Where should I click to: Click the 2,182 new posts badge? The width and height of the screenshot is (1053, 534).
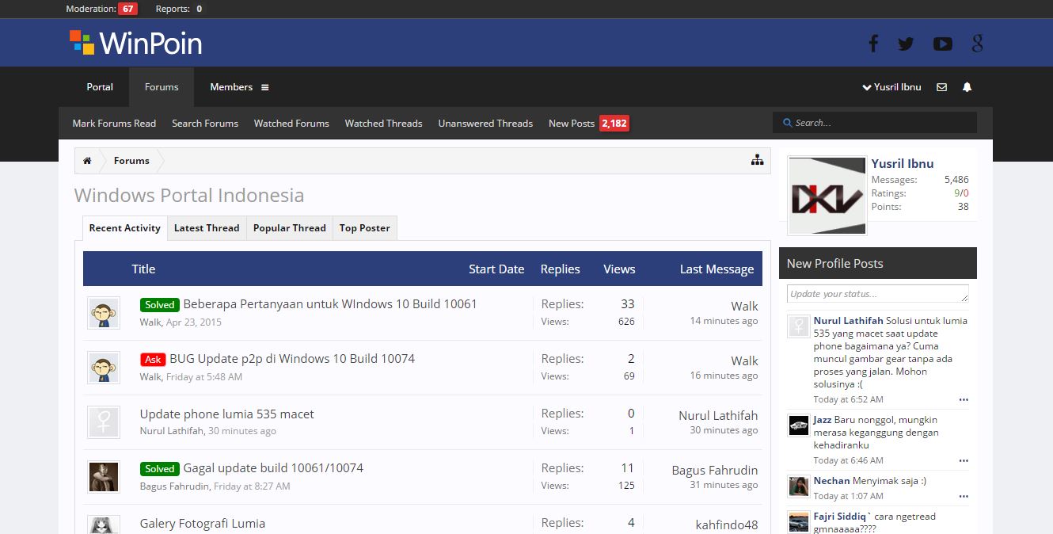click(x=614, y=123)
